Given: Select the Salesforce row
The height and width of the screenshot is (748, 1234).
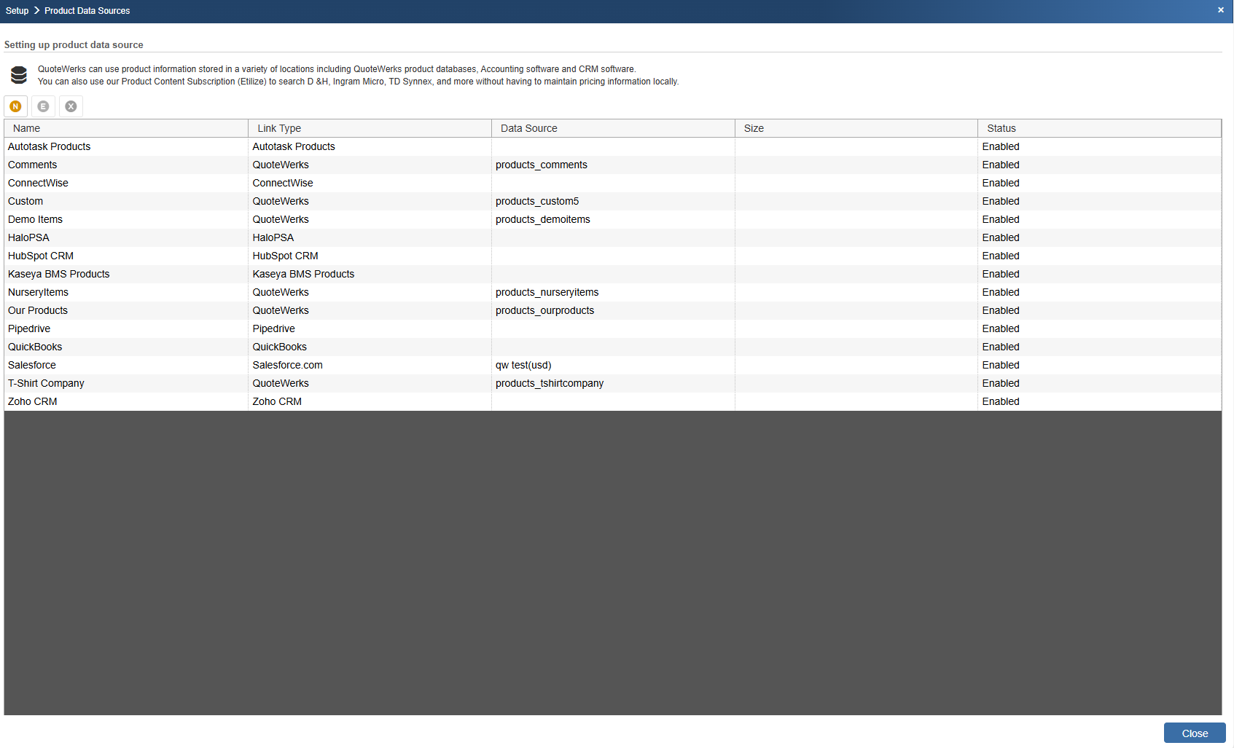Looking at the screenshot, I should [x=613, y=365].
